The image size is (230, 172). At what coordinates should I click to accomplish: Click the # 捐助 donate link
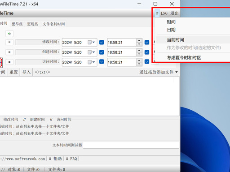pos(55,159)
